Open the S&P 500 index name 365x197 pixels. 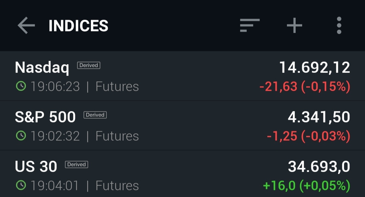(45, 117)
